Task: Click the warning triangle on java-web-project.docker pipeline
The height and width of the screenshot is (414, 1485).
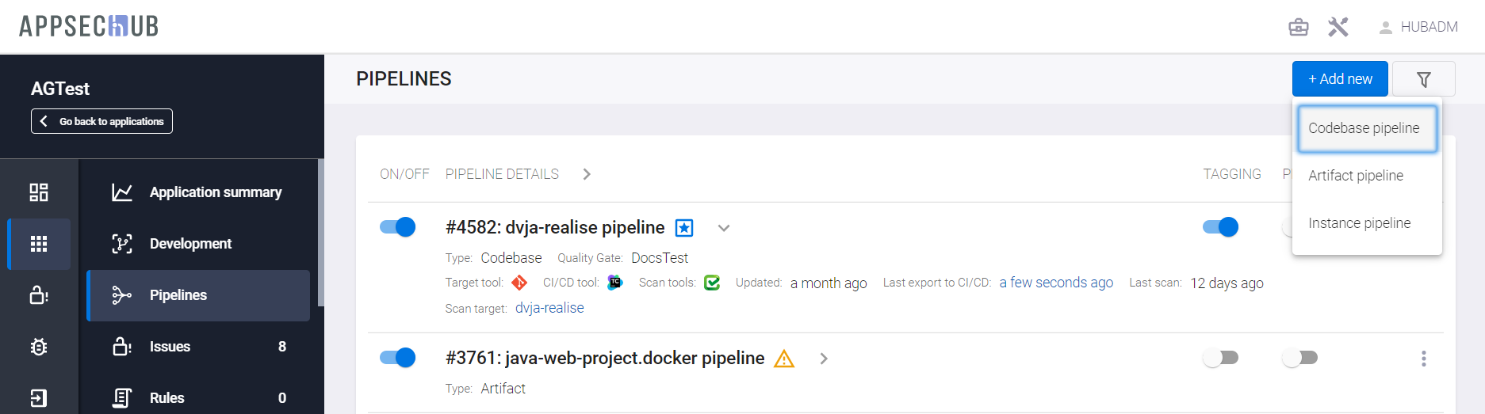Action: coord(783,359)
